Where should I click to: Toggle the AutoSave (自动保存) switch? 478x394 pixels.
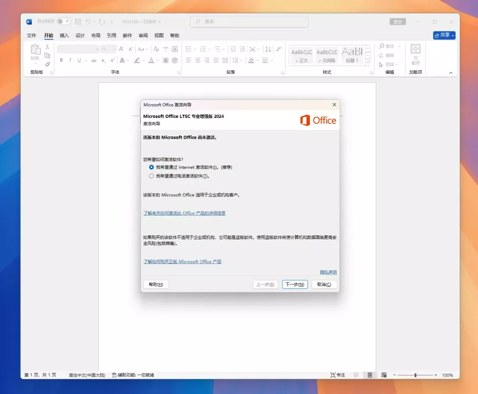[x=64, y=21]
